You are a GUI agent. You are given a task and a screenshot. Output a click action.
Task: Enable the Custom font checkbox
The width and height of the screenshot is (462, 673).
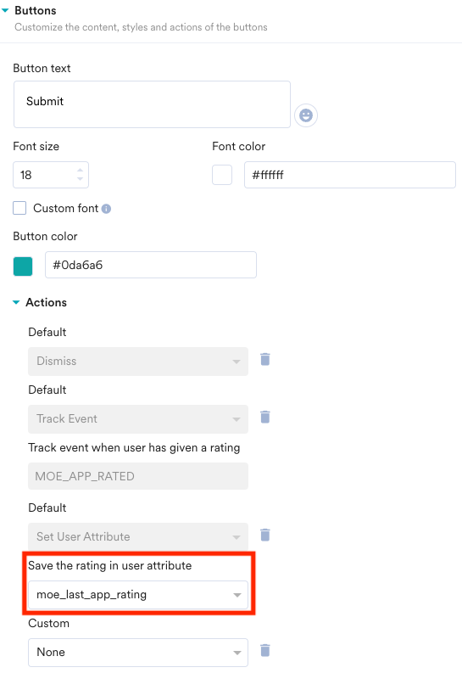click(x=19, y=208)
